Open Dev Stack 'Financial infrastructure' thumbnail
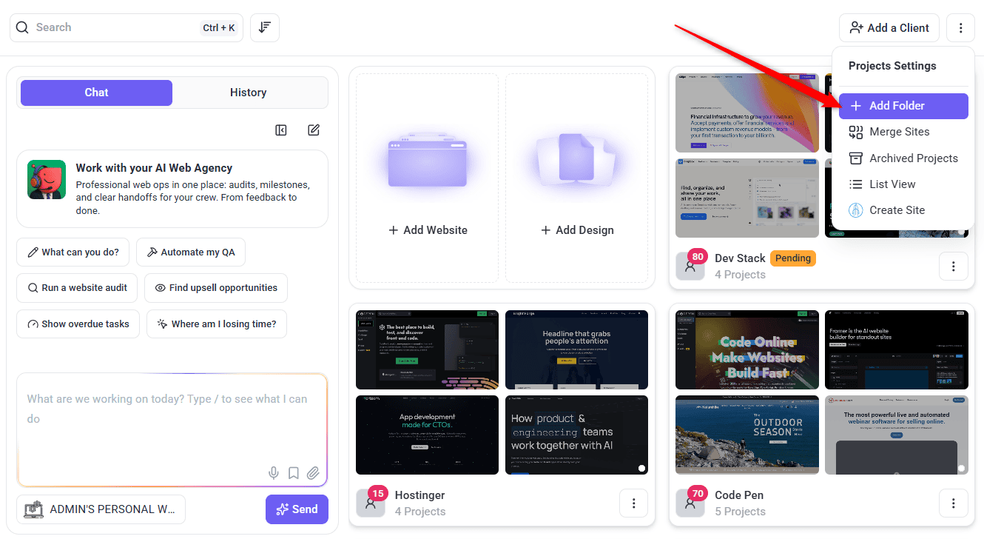The height and width of the screenshot is (539, 984). tap(747, 113)
